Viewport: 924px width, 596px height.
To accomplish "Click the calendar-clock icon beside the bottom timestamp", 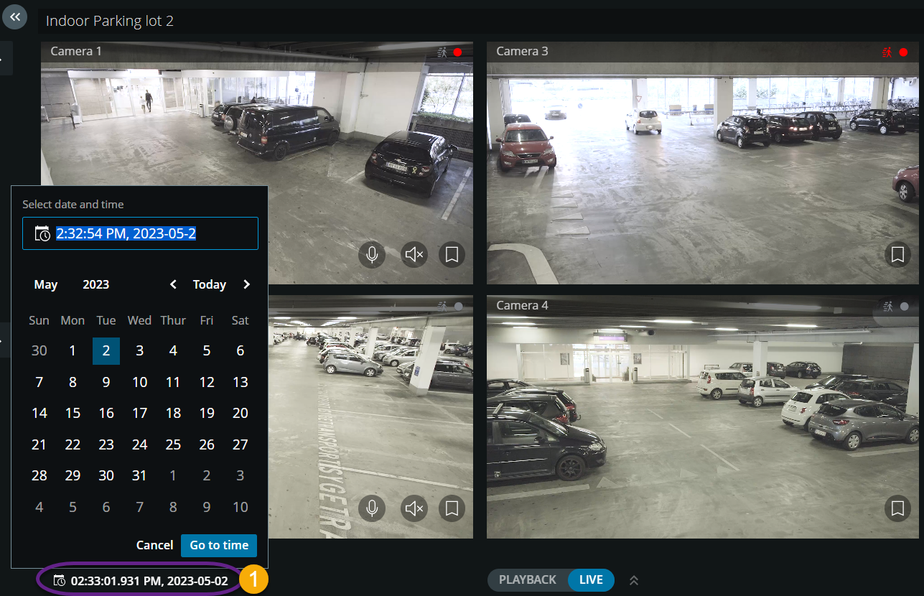I will point(59,579).
